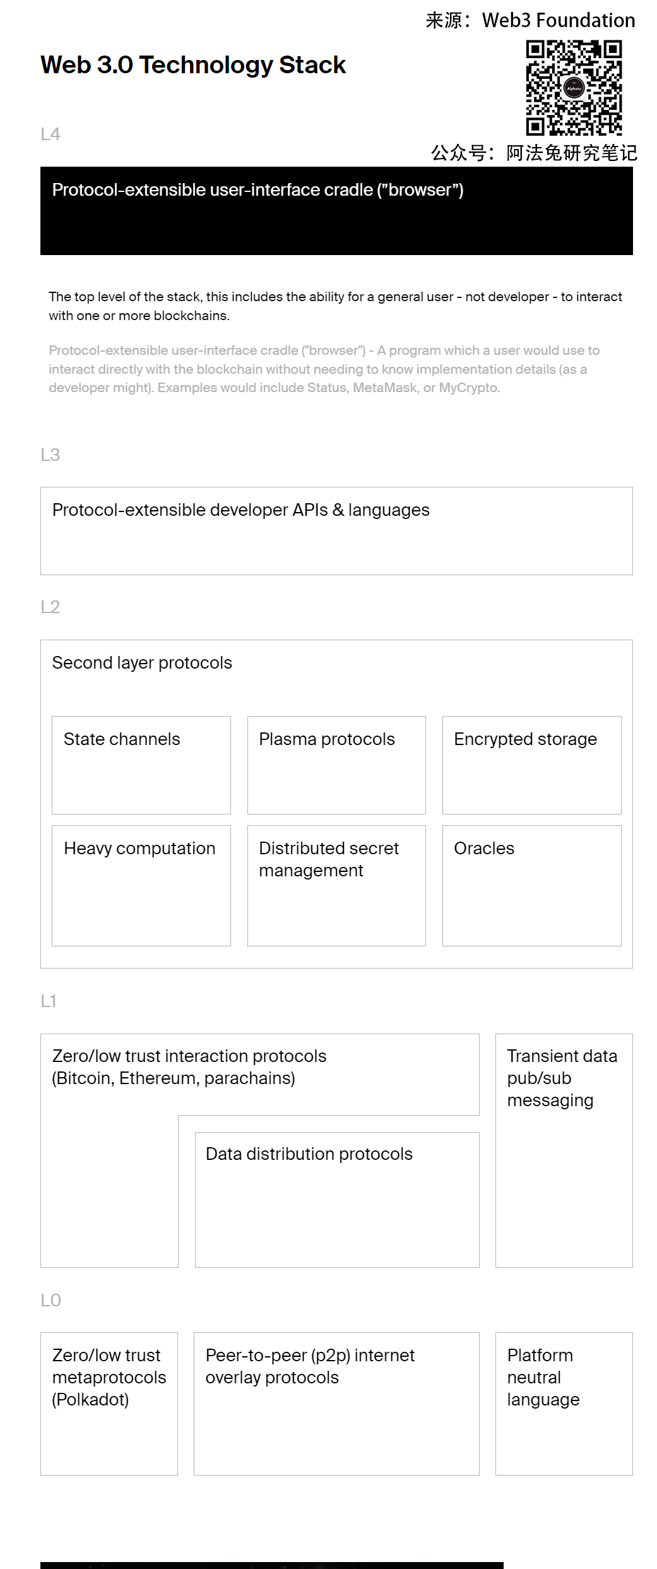Select Zero/low trust interaction protocols box
Viewport: 657px width, 1569px height.
click(x=189, y=1067)
